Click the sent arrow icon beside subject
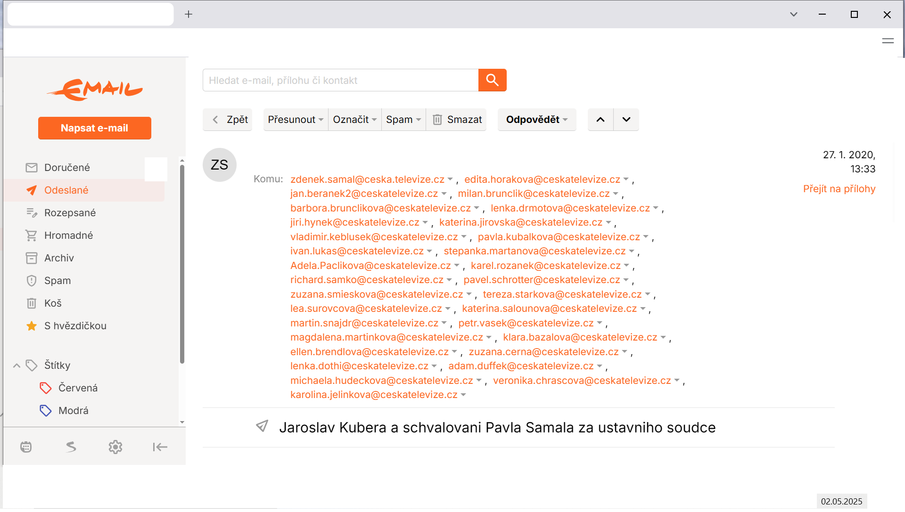The height and width of the screenshot is (512, 905). [x=262, y=426]
